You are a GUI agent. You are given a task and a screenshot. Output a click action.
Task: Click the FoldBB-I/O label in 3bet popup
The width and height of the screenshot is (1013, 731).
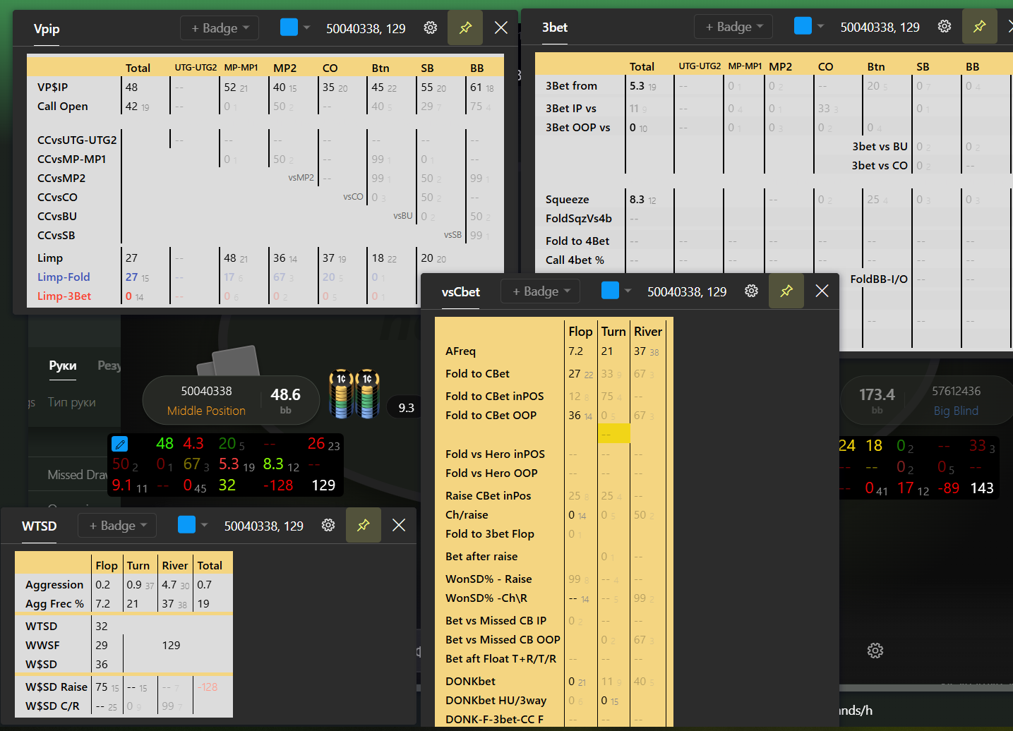tap(879, 279)
